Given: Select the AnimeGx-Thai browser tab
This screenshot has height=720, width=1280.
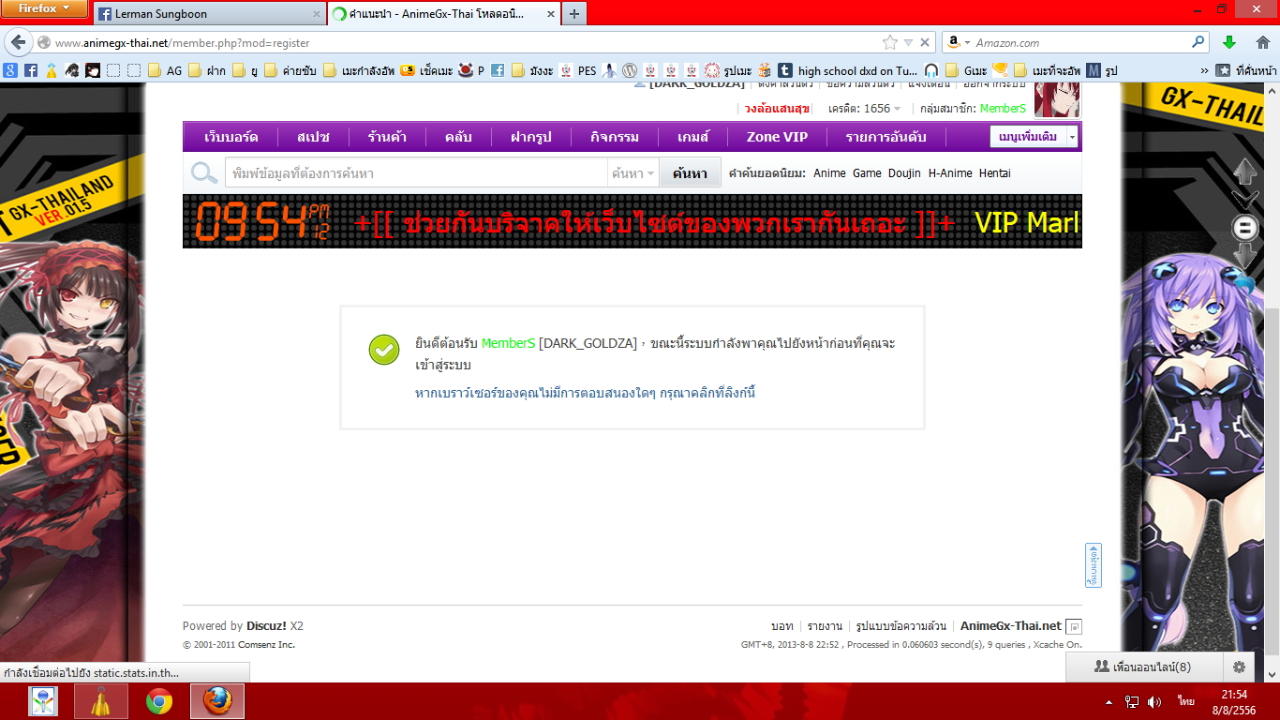Looking at the screenshot, I should coord(443,14).
